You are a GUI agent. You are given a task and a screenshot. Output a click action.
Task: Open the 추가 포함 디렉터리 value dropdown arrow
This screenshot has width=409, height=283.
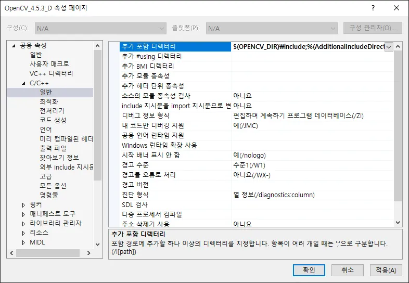coord(389,47)
